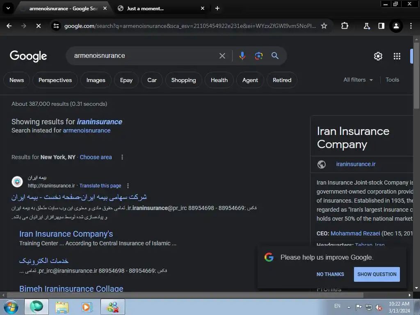This screenshot has height=315, width=420.
Task: Start voice search with microphone icon
Action: click(x=242, y=56)
